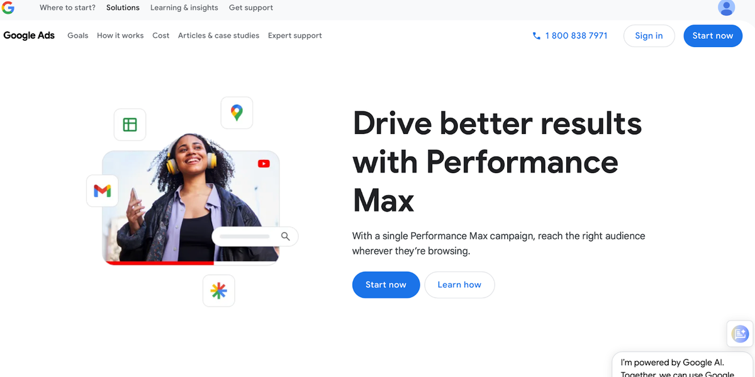Open the user account avatar
This screenshot has width=755, height=377.
pyautogui.click(x=726, y=8)
